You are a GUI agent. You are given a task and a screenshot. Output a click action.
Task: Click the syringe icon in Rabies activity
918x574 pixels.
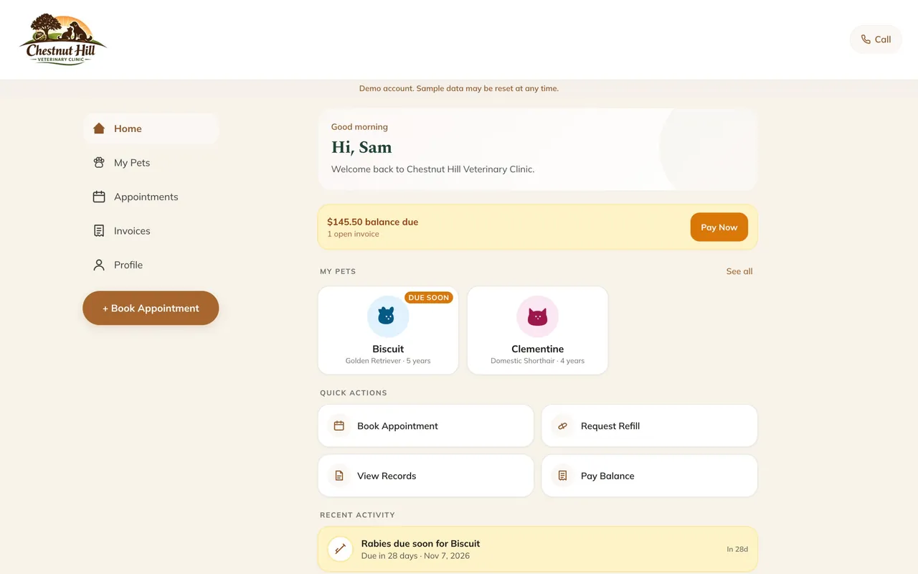[340, 549]
